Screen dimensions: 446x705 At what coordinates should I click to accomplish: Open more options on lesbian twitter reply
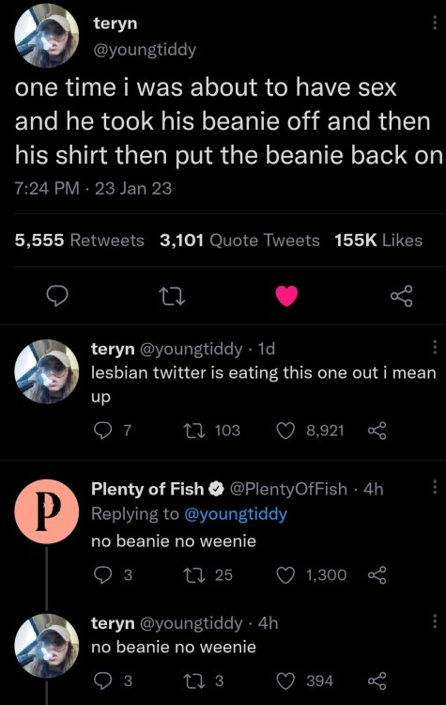[x=435, y=347]
